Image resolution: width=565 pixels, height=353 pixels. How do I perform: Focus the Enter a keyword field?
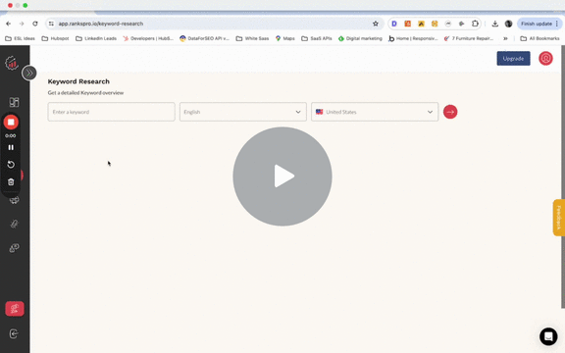(112, 112)
